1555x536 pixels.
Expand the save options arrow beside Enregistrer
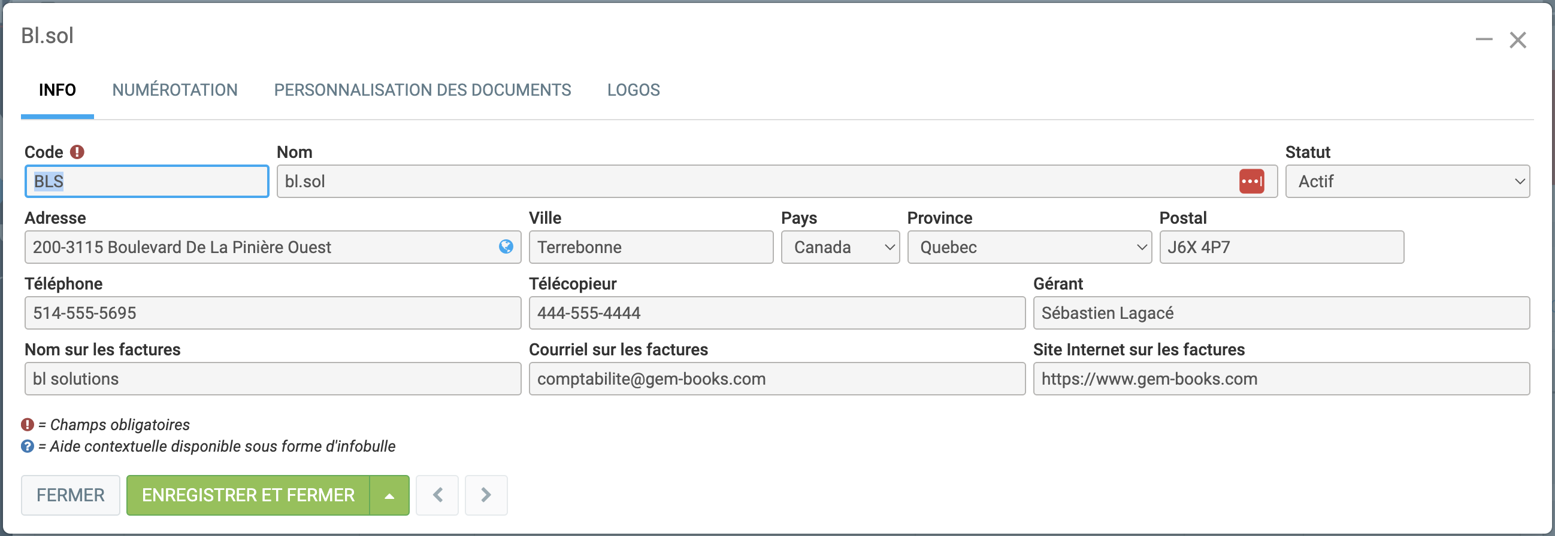pos(389,495)
